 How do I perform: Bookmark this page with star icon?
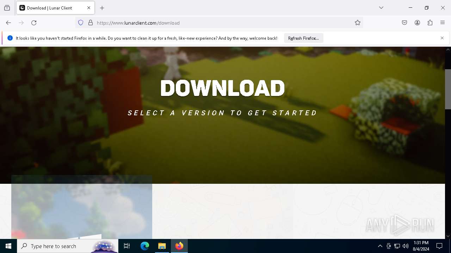click(x=358, y=23)
